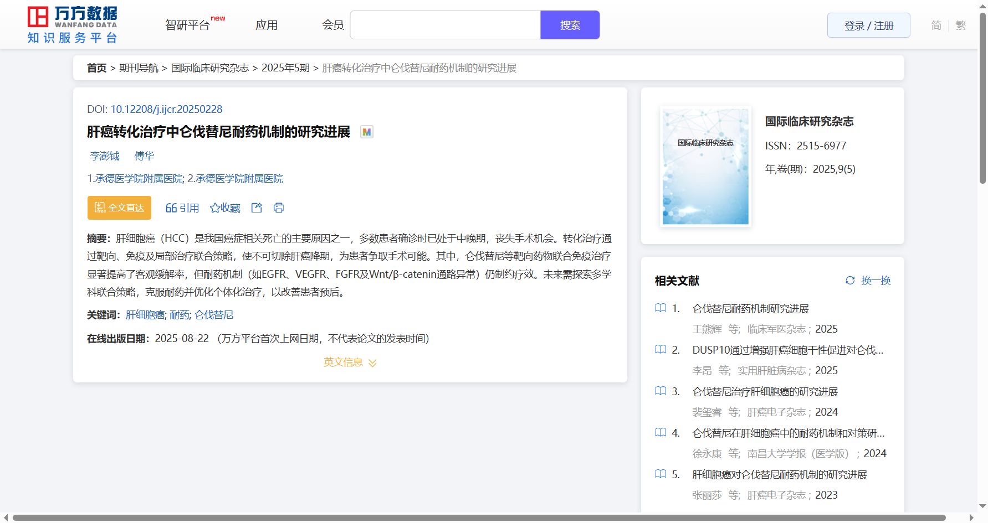Click the print icon
Viewport: 988px width, 523px height.
279,208
